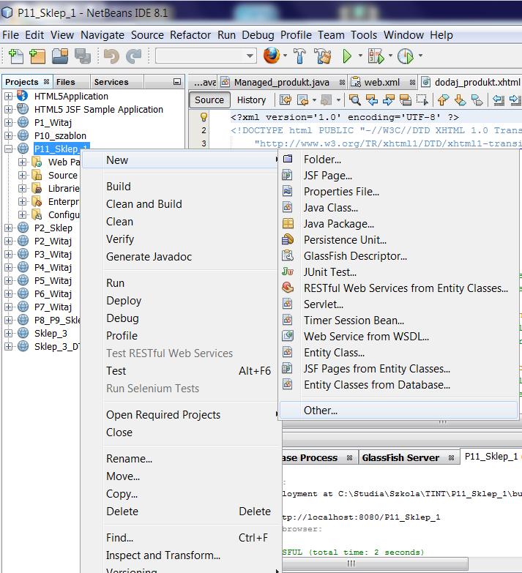Click the Debug Project toolbar icon
This screenshot has width=522, height=573.
tap(376, 56)
